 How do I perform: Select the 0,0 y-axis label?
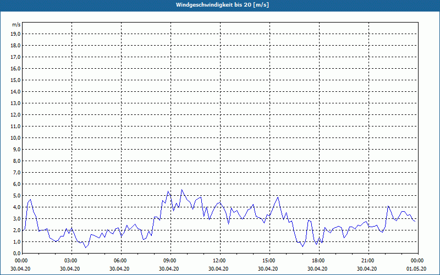point(17,253)
